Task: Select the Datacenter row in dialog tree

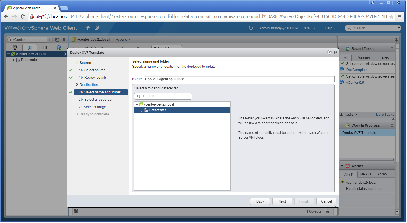Action: tap(182, 110)
